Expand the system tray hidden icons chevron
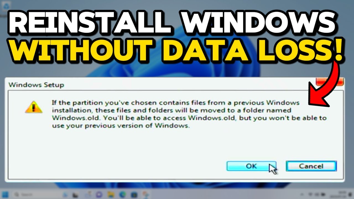 coord(302,195)
